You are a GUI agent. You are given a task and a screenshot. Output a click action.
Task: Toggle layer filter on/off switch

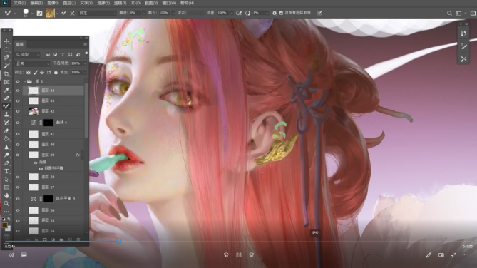point(86,54)
